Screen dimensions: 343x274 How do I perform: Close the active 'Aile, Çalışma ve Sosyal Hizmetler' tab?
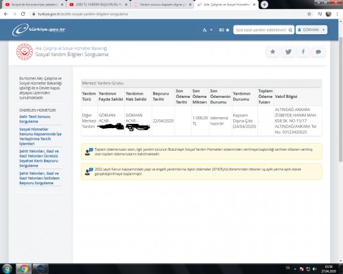pos(254,4)
